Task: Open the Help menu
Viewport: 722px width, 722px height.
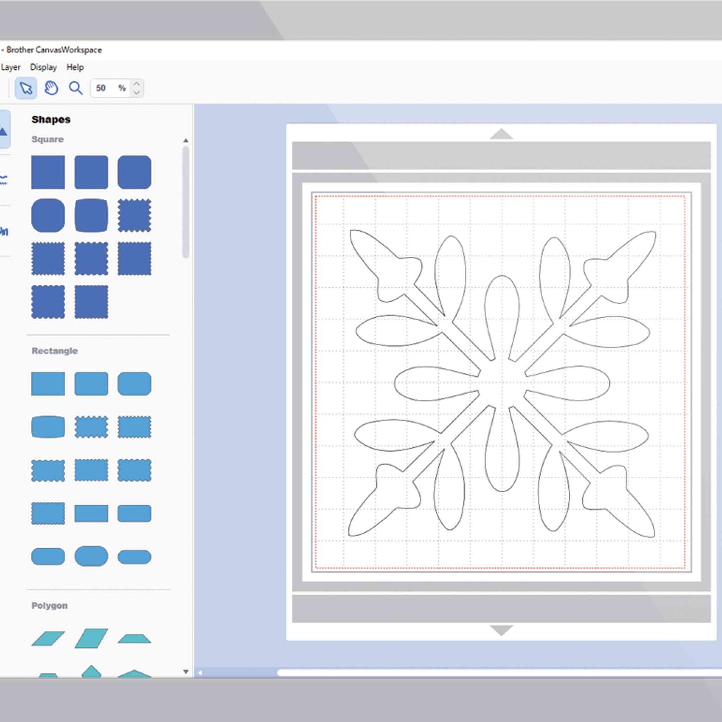Action: click(x=75, y=67)
